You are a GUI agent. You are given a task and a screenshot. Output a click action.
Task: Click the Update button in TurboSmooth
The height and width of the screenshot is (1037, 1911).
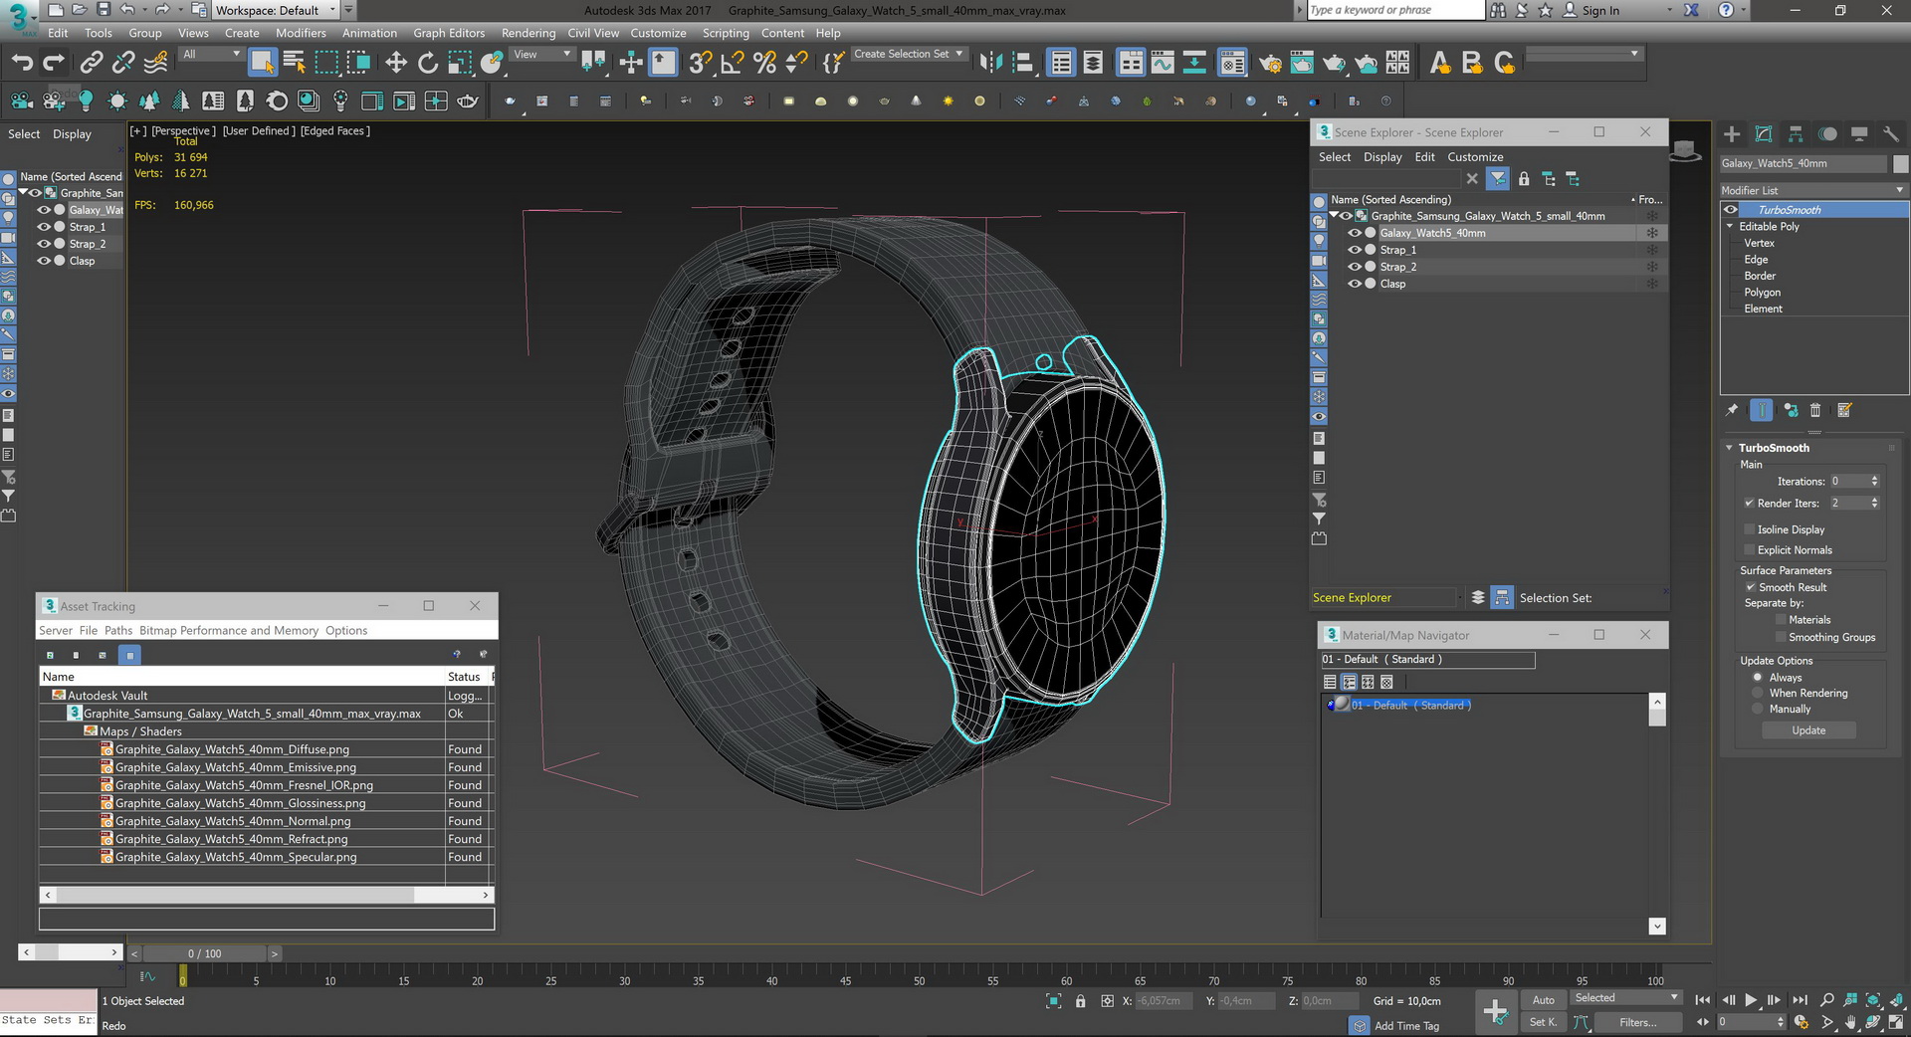click(1808, 730)
